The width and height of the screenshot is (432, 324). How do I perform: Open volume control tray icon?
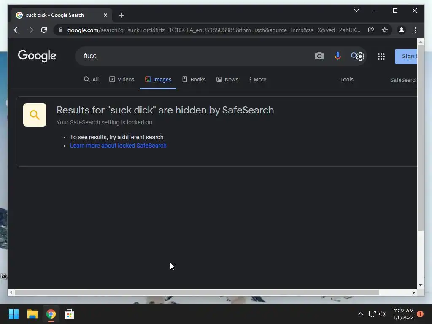(382, 314)
